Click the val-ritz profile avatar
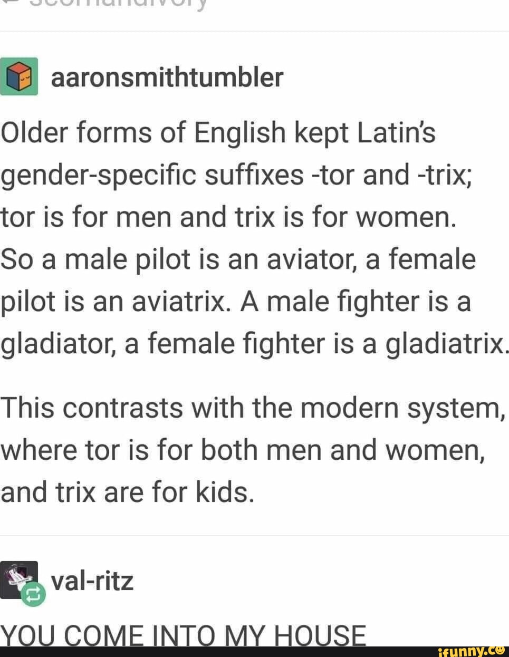Image resolution: width=509 pixels, height=657 pixels. [x=19, y=579]
